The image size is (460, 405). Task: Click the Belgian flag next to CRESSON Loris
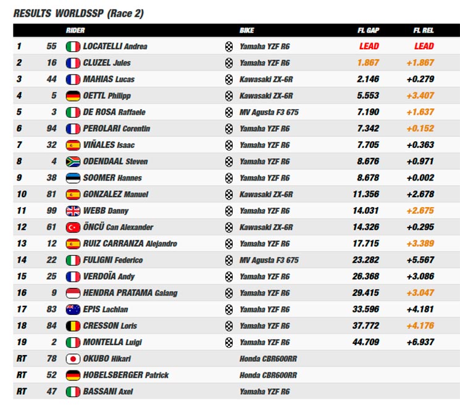click(73, 326)
